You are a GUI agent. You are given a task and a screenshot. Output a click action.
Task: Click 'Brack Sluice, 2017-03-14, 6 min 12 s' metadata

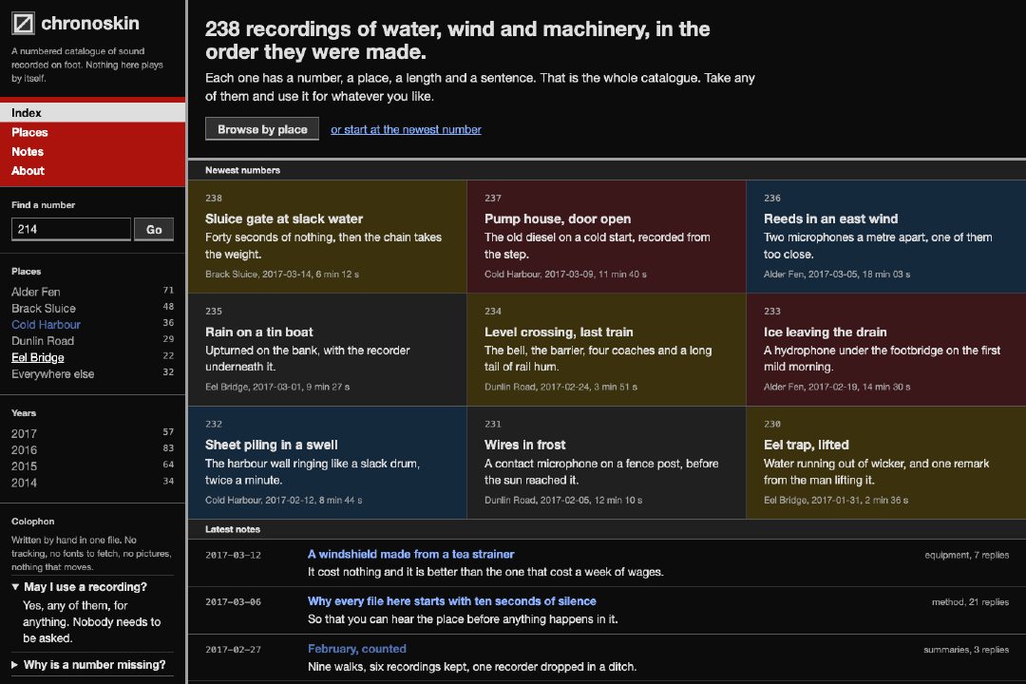282,275
